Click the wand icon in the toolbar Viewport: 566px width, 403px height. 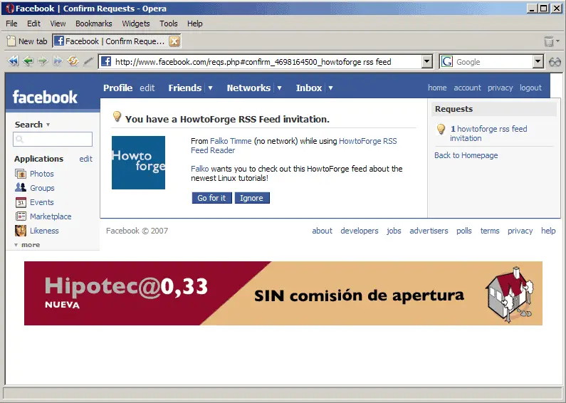pos(88,61)
